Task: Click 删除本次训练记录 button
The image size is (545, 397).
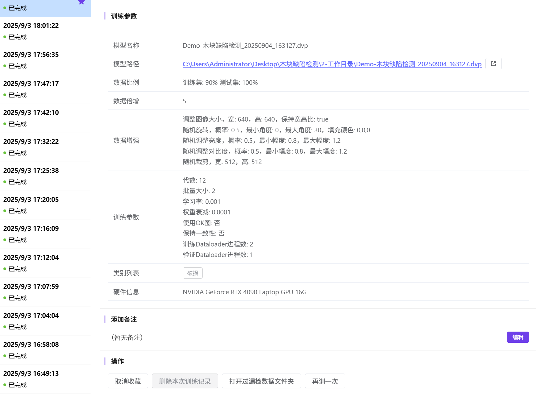Action: coord(185,381)
